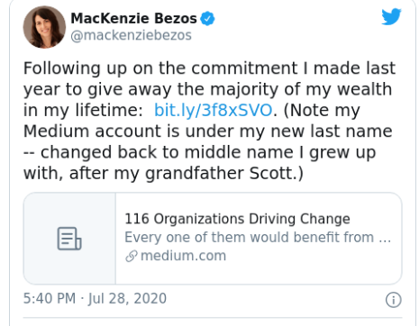
Task: Click the chain link icon beside medium.com
Action: pos(132,256)
